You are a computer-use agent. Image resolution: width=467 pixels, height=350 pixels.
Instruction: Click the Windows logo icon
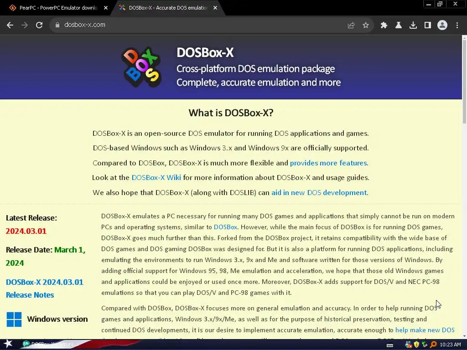click(x=14, y=319)
